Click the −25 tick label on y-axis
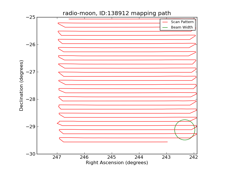Image resolution: width=228 pixels, height=171 pixels. [30, 17]
